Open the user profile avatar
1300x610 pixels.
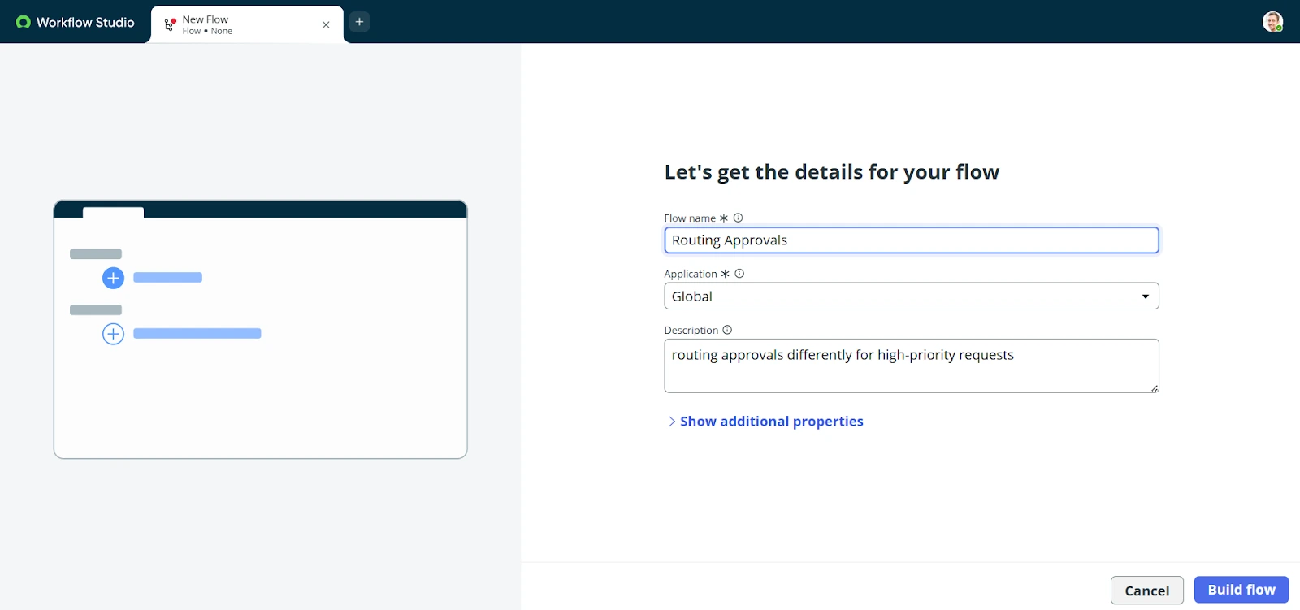1272,22
